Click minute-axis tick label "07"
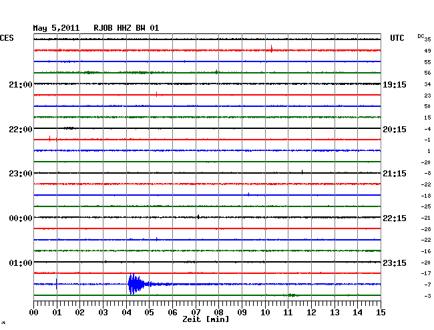Image resolution: width=434 pixels, height=330 pixels. [196, 313]
